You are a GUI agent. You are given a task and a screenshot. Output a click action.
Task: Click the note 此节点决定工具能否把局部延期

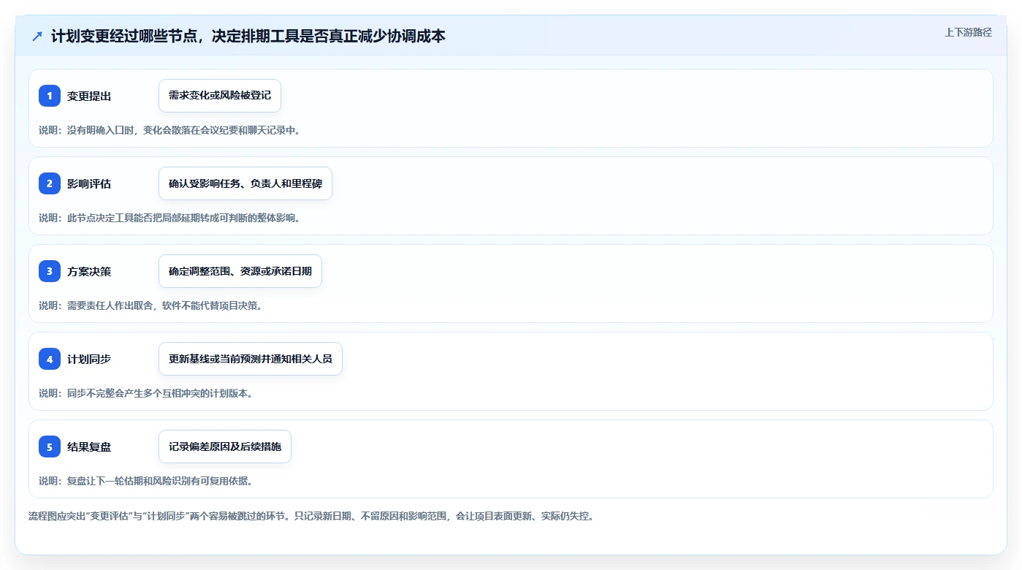(x=169, y=218)
